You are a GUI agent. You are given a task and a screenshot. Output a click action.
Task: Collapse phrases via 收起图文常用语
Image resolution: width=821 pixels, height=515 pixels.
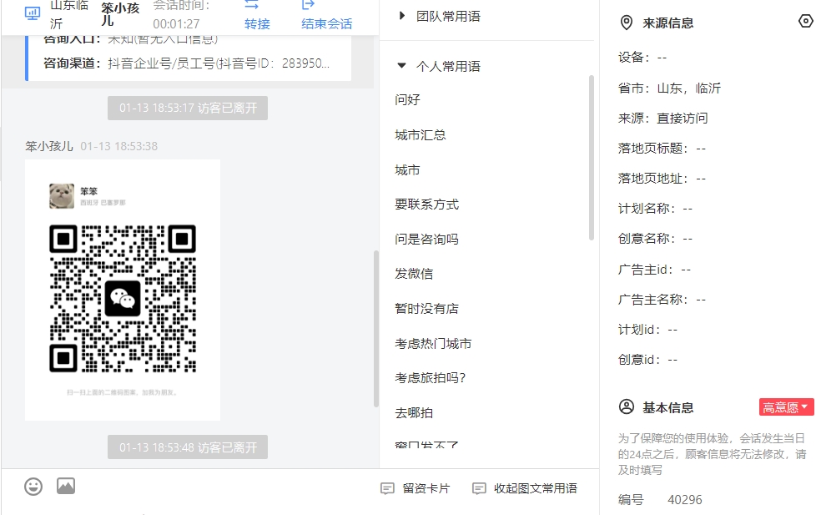(x=525, y=488)
